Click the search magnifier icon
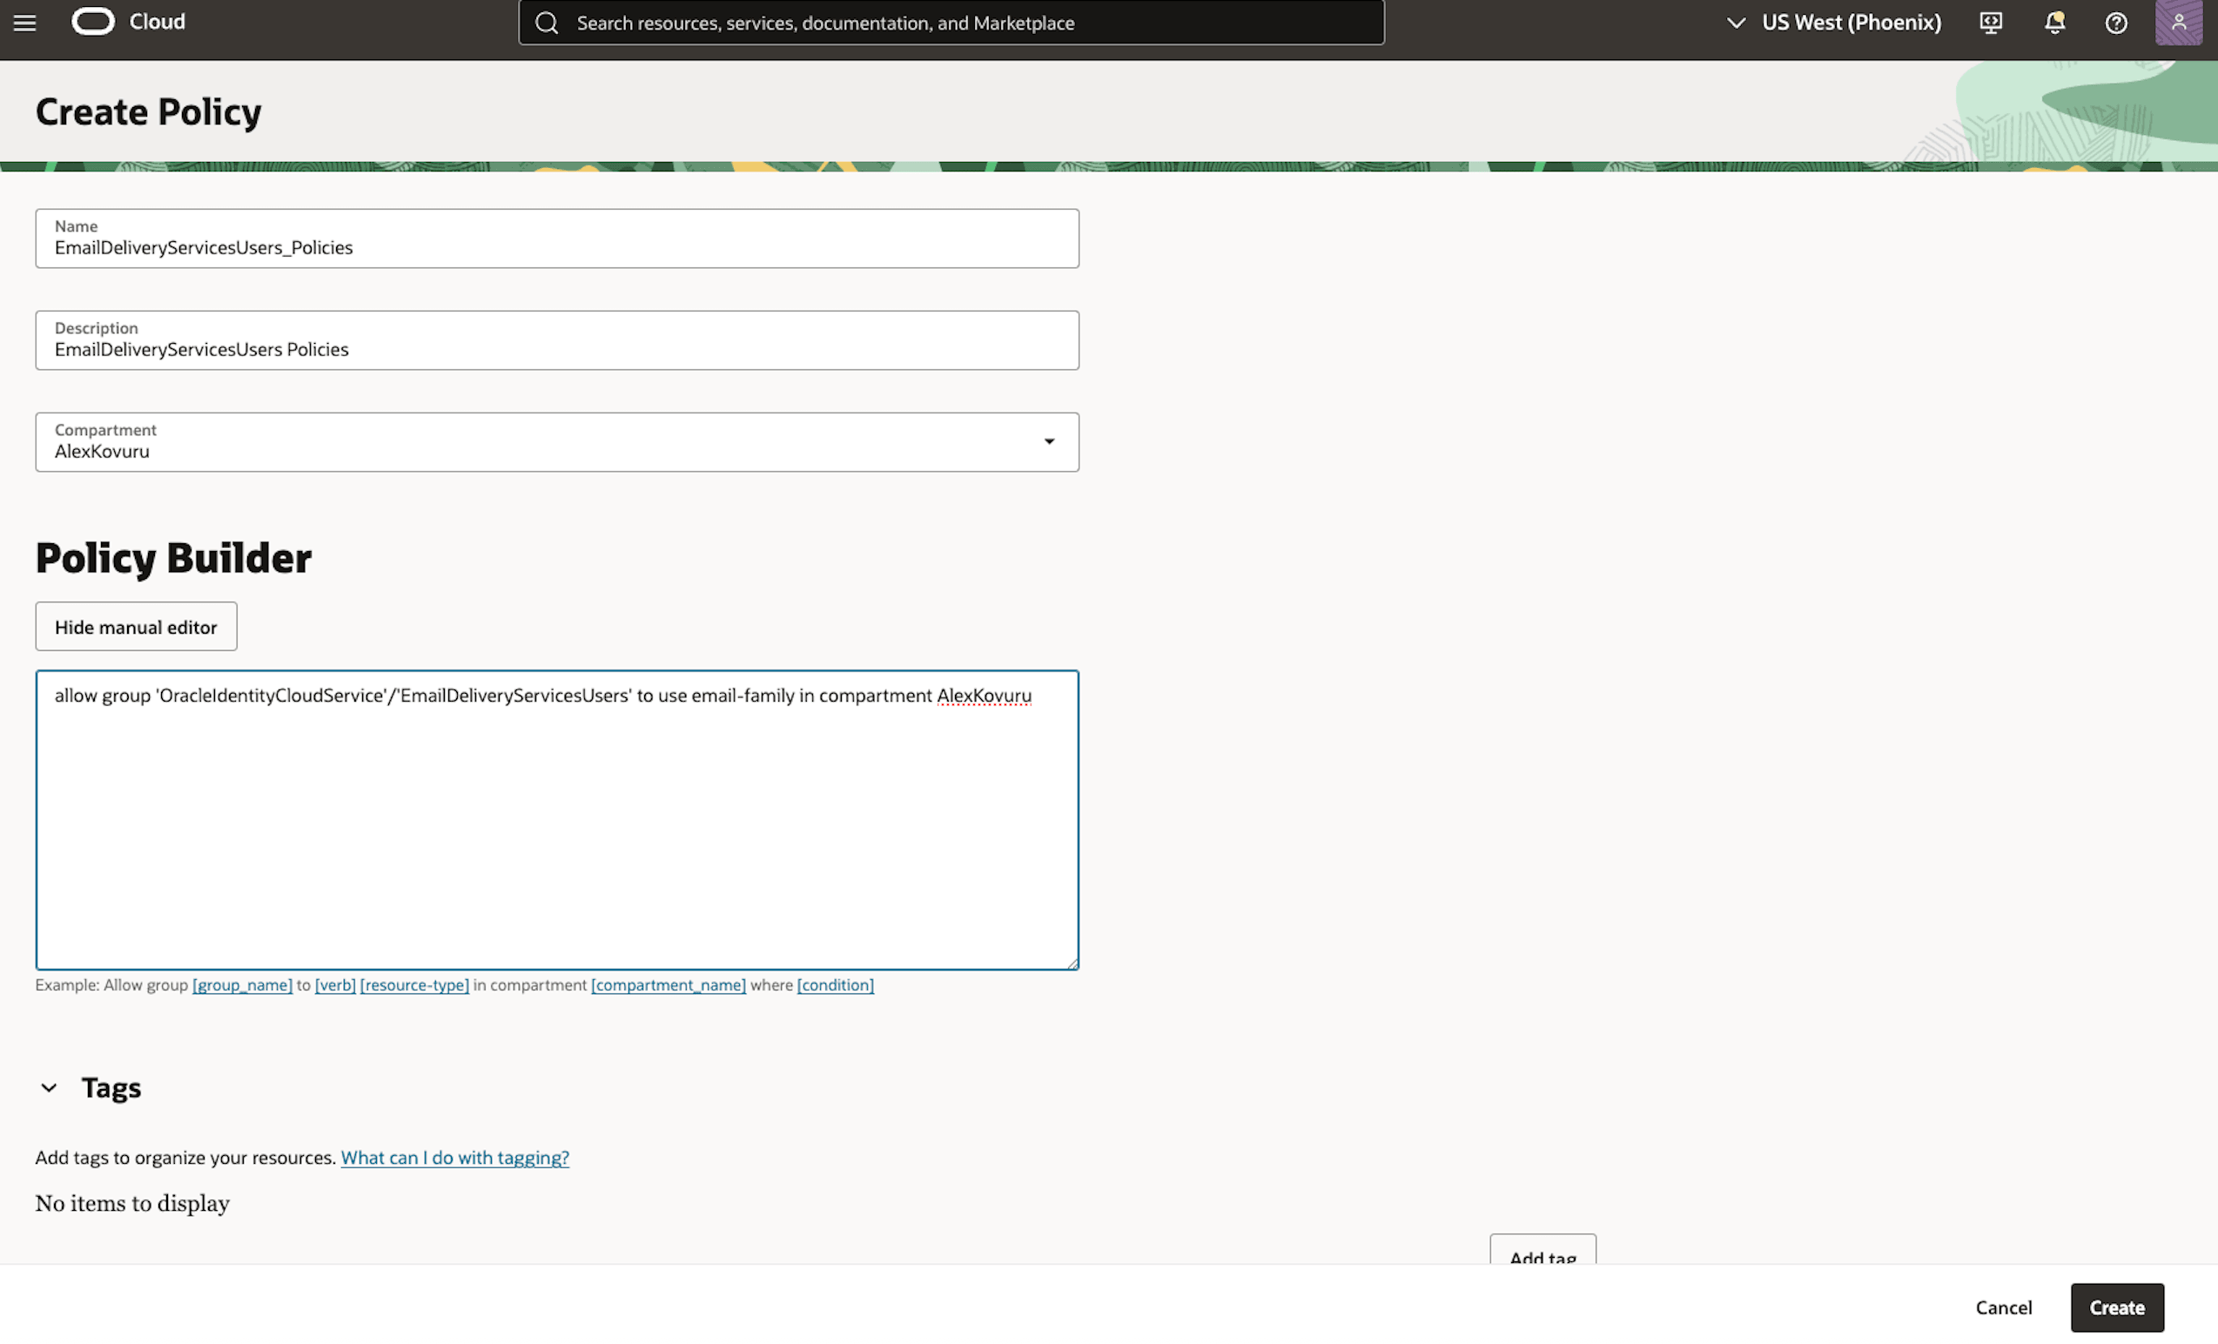This screenshot has width=2218, height=1344. 548,23
